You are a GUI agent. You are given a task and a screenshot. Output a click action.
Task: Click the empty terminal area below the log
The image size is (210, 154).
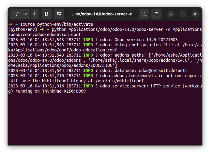point(105,121)
